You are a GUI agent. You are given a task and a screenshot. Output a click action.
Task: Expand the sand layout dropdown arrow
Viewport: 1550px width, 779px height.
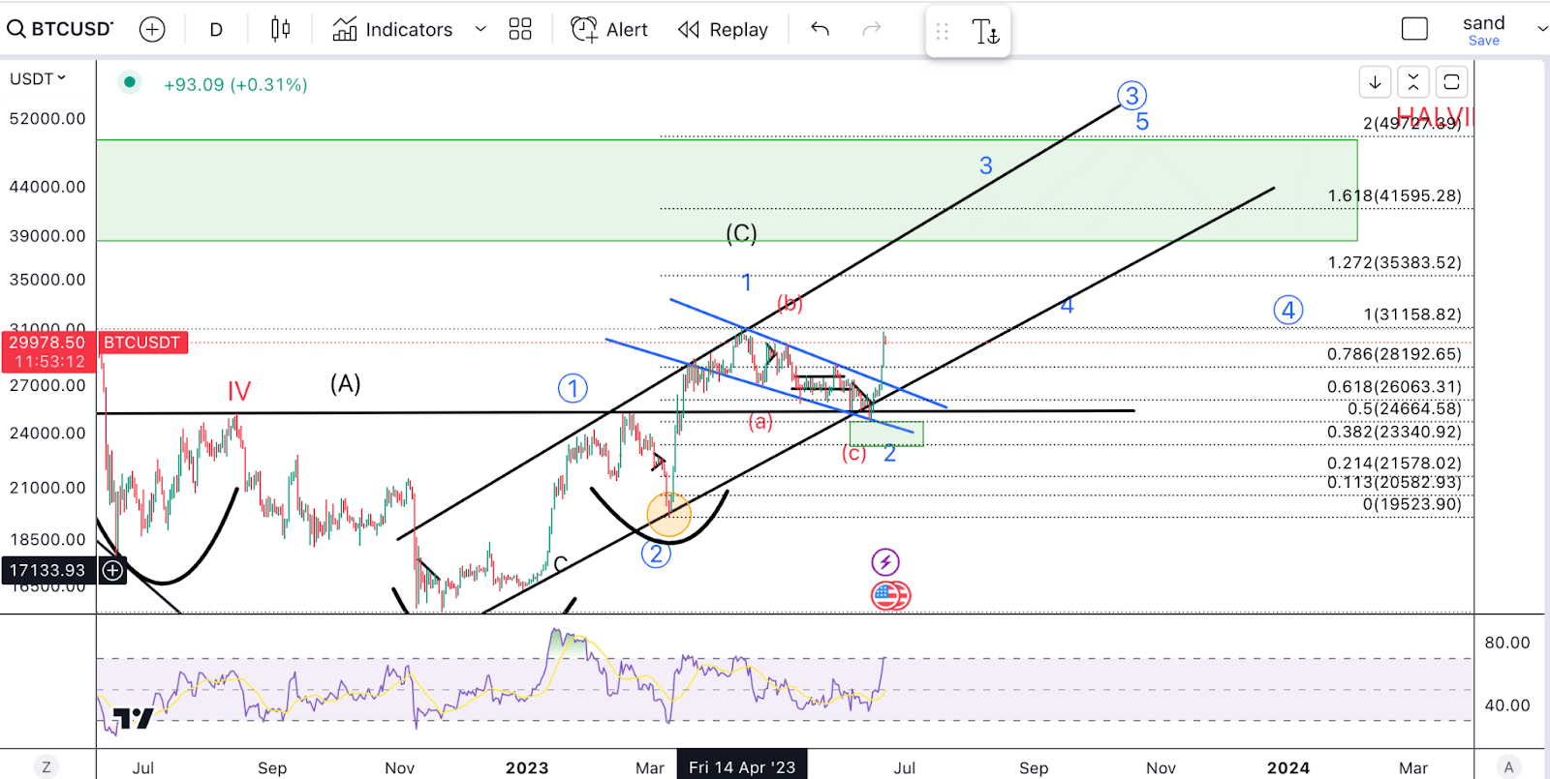pyautogui.click(x=1541, y=29)
